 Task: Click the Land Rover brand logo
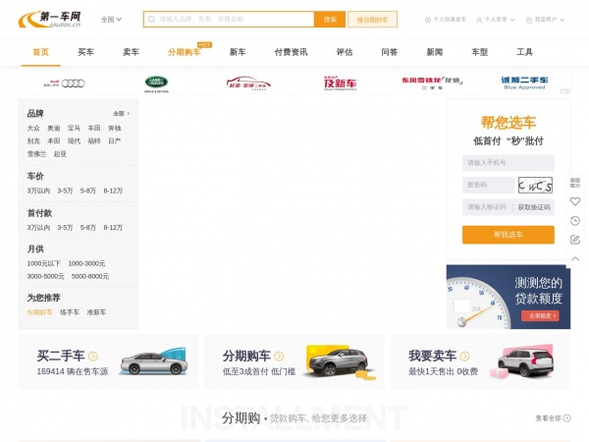click(156, 83)
